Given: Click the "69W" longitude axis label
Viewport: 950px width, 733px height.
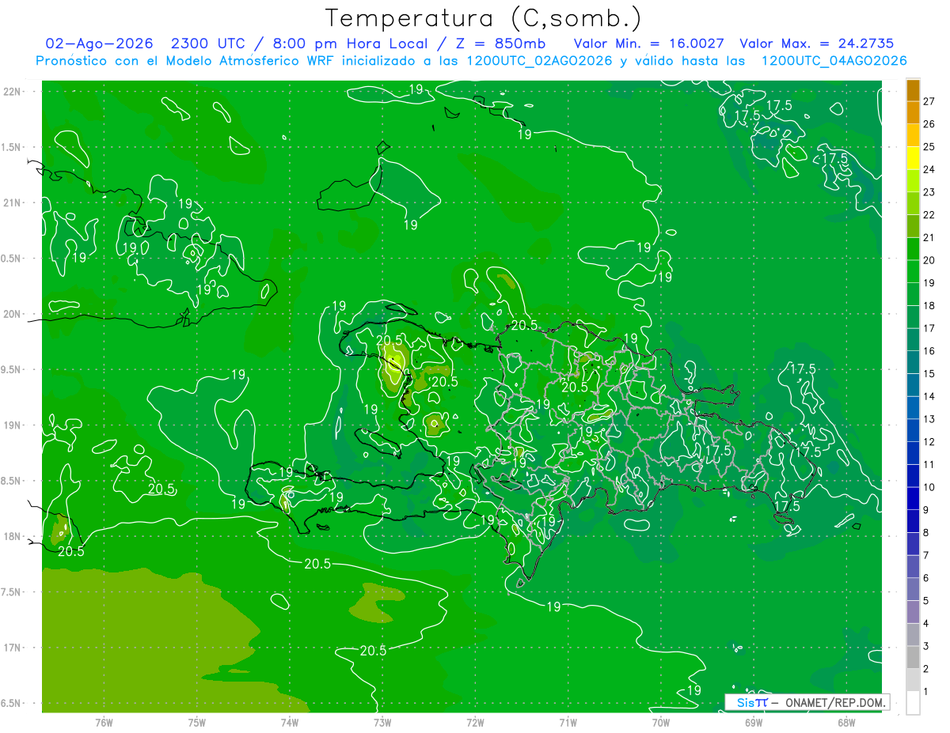Looking at the screenshot, I should 754,722.
